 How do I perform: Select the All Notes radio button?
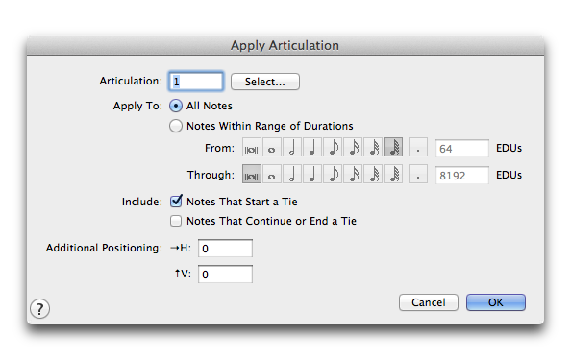click(176, 106)
